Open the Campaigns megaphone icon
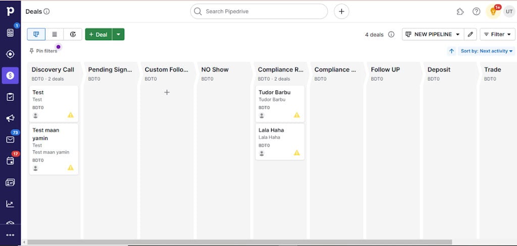The width and height of the screenshot is (517, 246). coord(10,118)
